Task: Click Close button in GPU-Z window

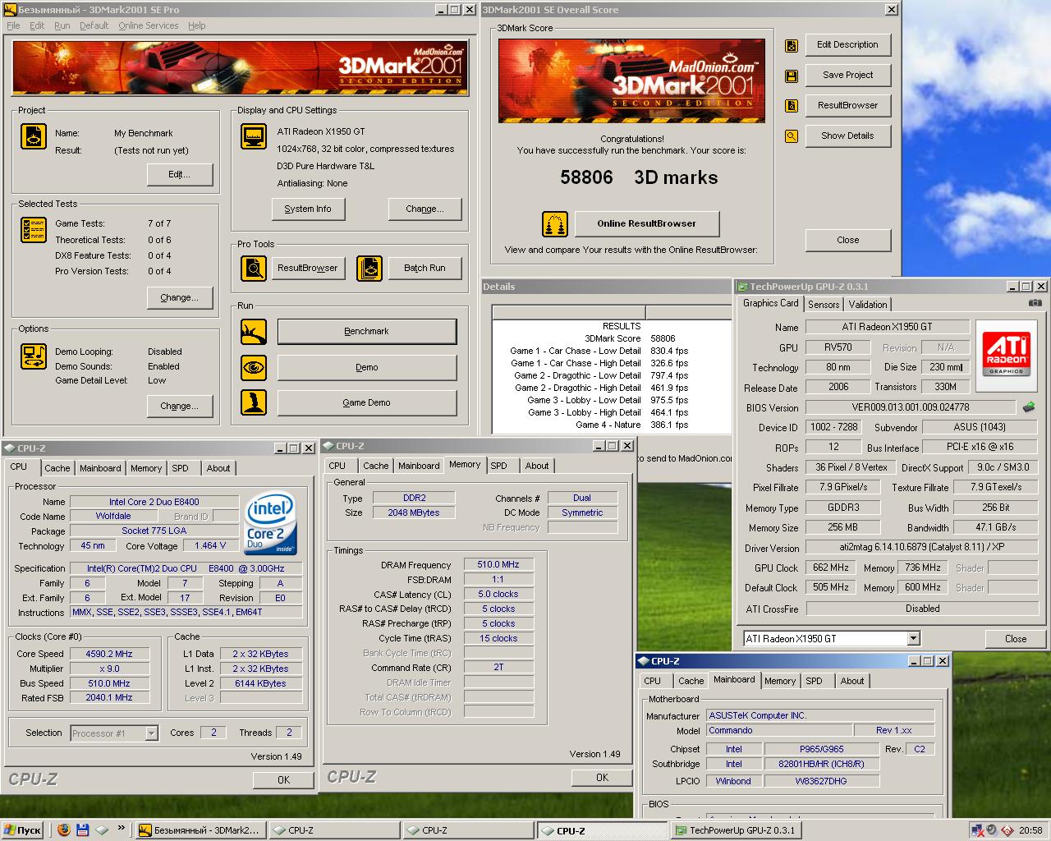Action: click(1016, 638)
